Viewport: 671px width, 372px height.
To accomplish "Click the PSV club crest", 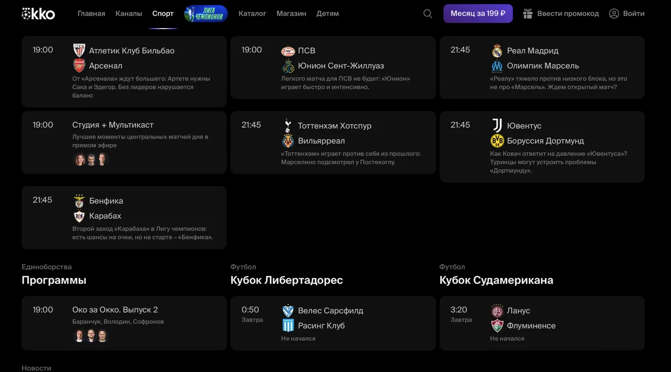I will click(x=288, y=51).
